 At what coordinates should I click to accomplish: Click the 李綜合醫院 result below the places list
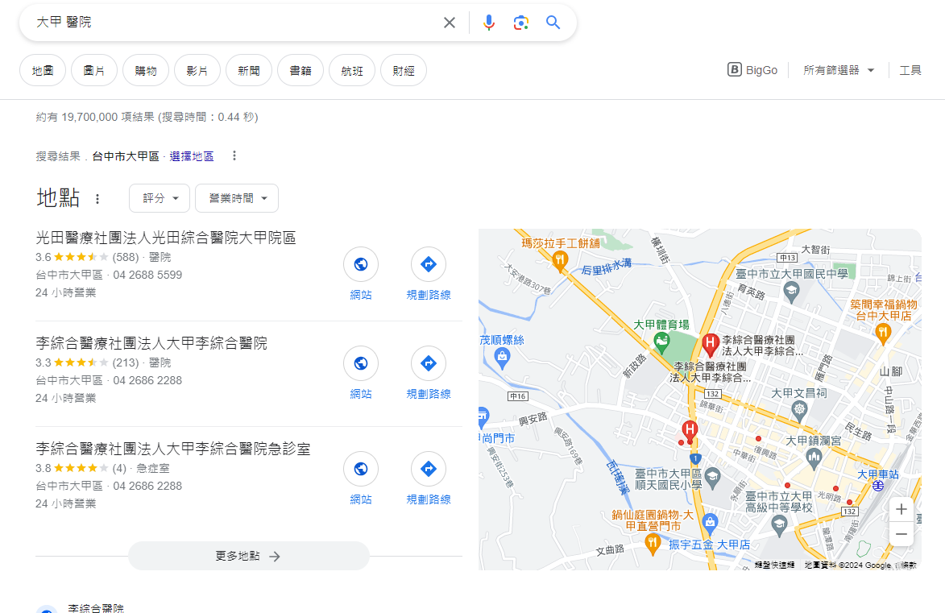click(x=96, y=608)
